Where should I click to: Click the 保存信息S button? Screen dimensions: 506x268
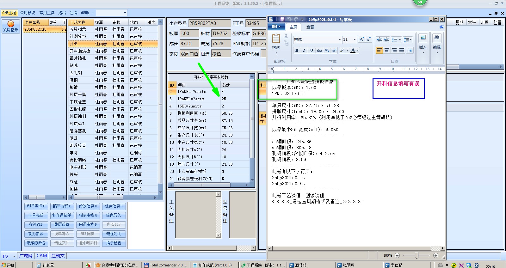click(x=114, y=206)
